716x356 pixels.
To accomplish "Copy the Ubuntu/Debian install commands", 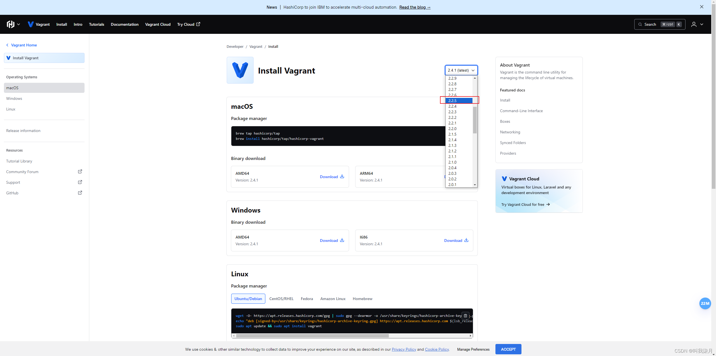I will pos(465,316).
